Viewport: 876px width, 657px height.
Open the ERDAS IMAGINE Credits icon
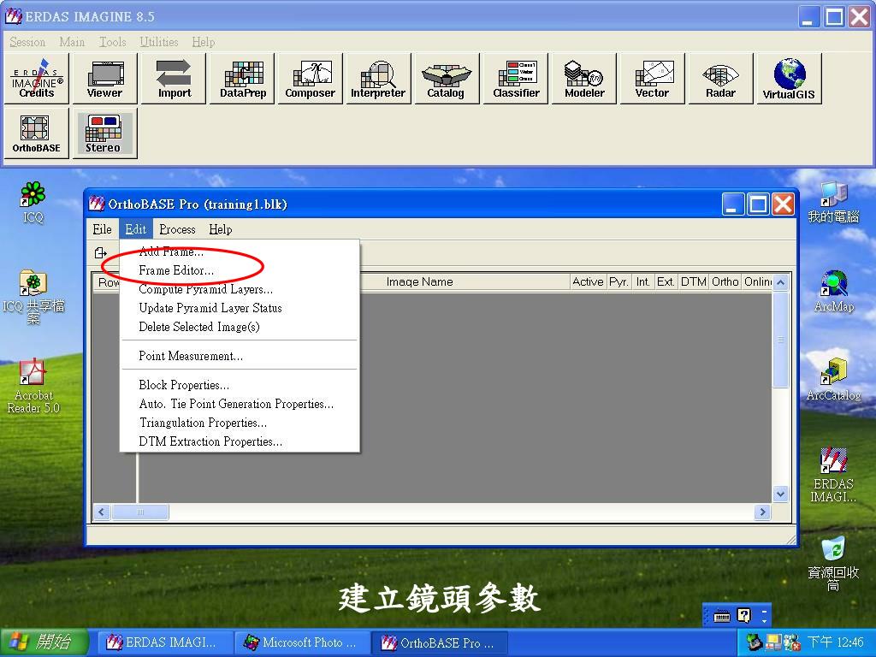[36, 79]
